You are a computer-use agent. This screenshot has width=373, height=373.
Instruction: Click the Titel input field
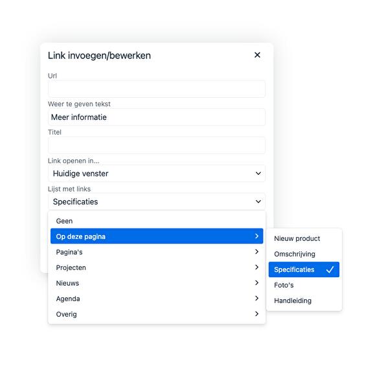[x=157, y=145]
